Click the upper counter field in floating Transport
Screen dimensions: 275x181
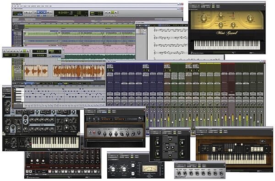pos(39,51)
